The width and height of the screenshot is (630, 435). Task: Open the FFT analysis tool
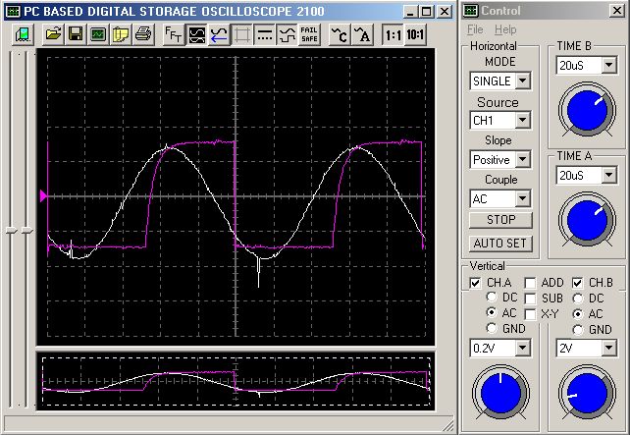(x=174, y=34)
